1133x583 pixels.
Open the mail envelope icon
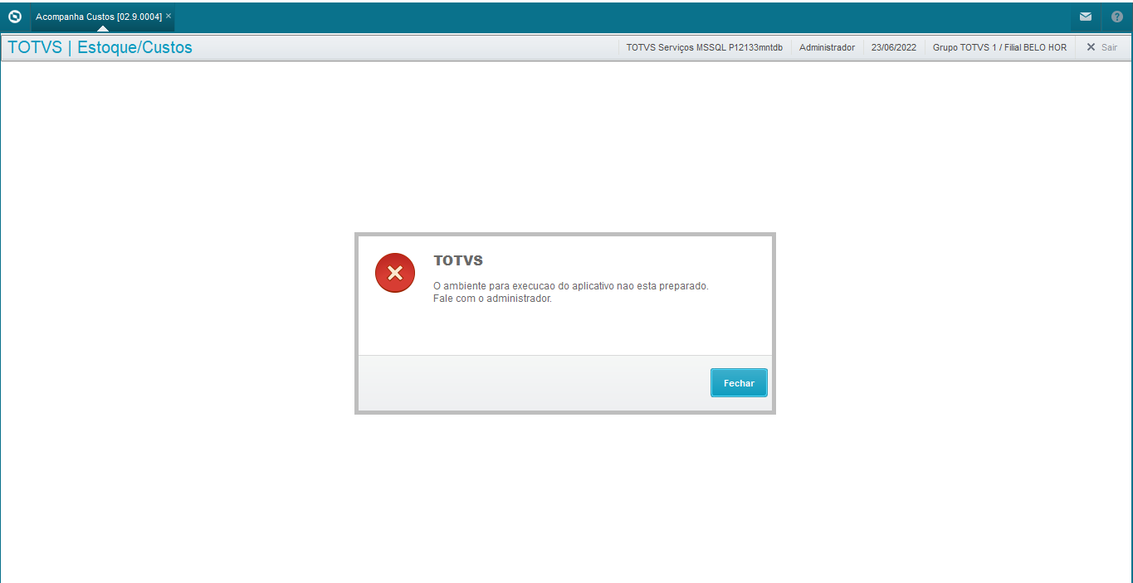coord(1085,17)
